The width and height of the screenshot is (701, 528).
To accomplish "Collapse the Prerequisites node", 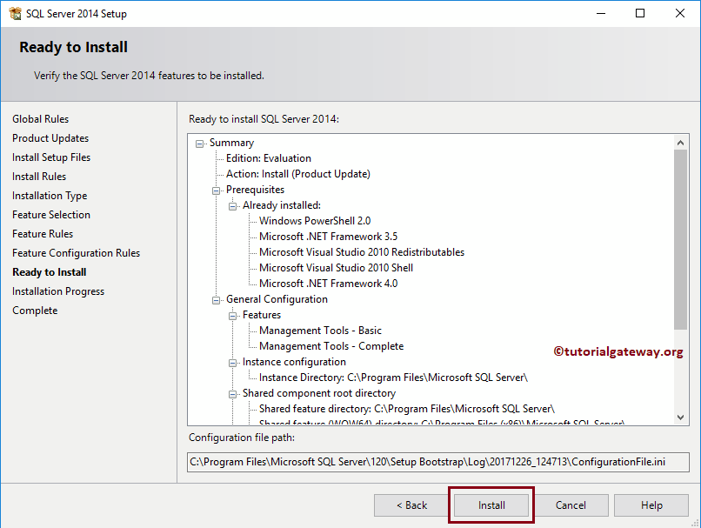I will (x=216, y=190).
